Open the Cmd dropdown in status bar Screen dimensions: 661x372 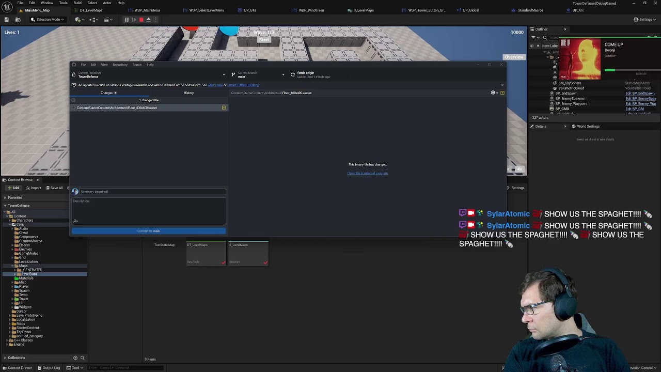click(74, 368)
